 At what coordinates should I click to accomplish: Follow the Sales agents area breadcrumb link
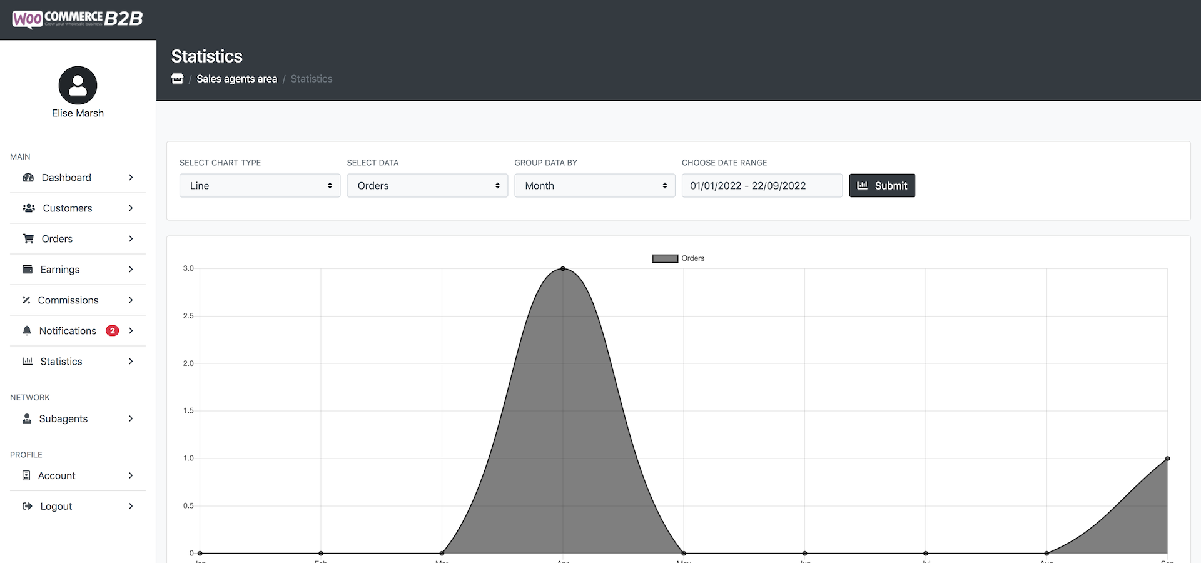(x=237, y=79)
